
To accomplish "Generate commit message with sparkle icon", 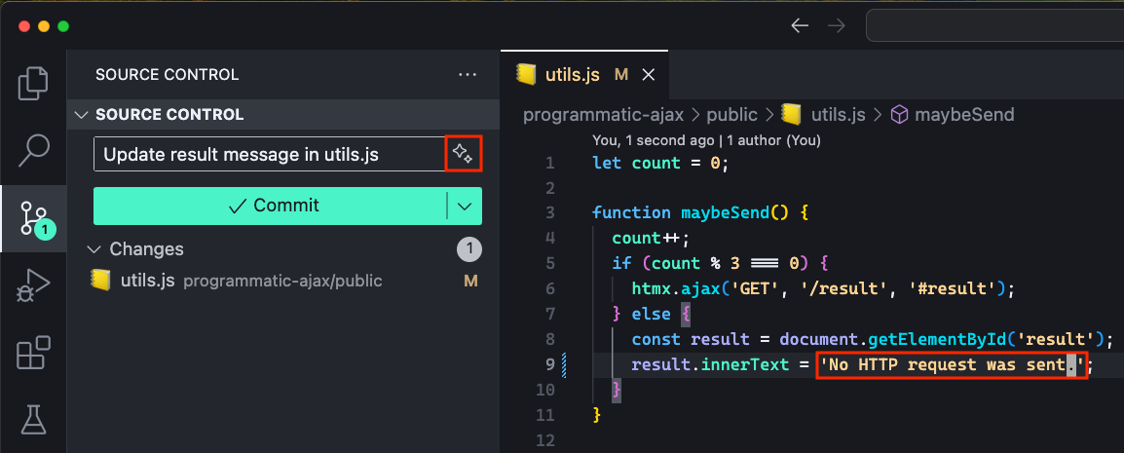I will tap(463, 153).
